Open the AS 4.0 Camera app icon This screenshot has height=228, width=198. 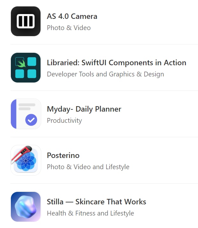pyautogui.click(x=26, y=21)
